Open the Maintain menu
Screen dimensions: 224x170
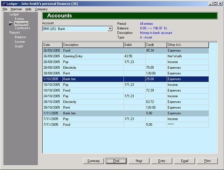[x=16, y=9]
